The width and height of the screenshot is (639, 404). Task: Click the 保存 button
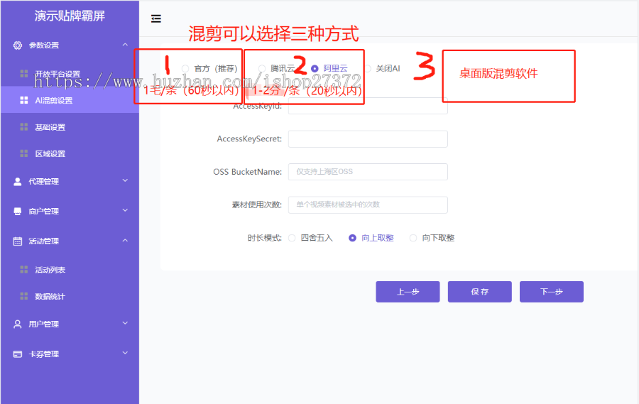coord(480,292)
